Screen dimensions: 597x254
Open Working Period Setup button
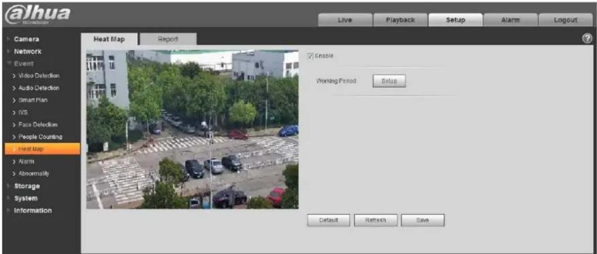(389, 81)
